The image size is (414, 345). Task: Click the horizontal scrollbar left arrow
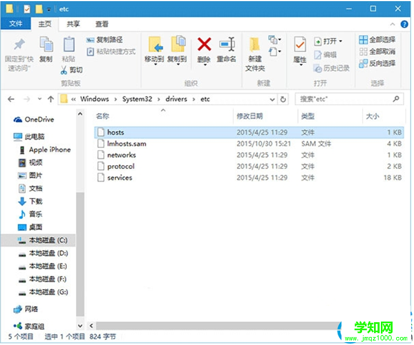point(91,326)
